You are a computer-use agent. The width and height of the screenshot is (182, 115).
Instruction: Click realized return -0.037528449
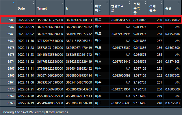pyautogui.click(x=121, y=62)
